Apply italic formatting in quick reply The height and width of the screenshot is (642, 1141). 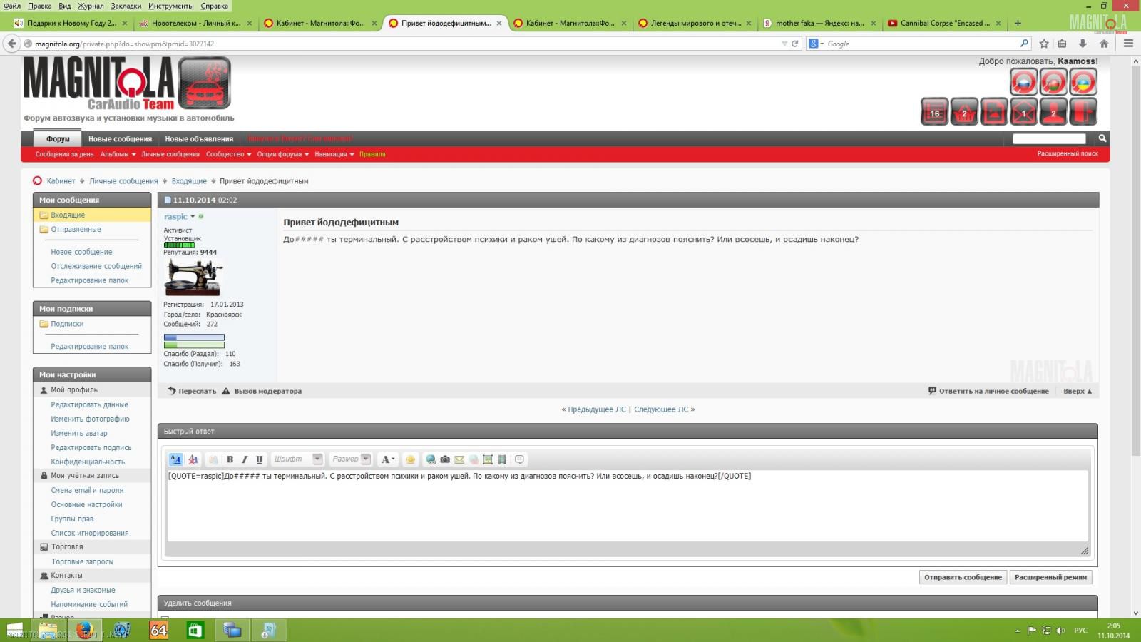click(245, 459)
